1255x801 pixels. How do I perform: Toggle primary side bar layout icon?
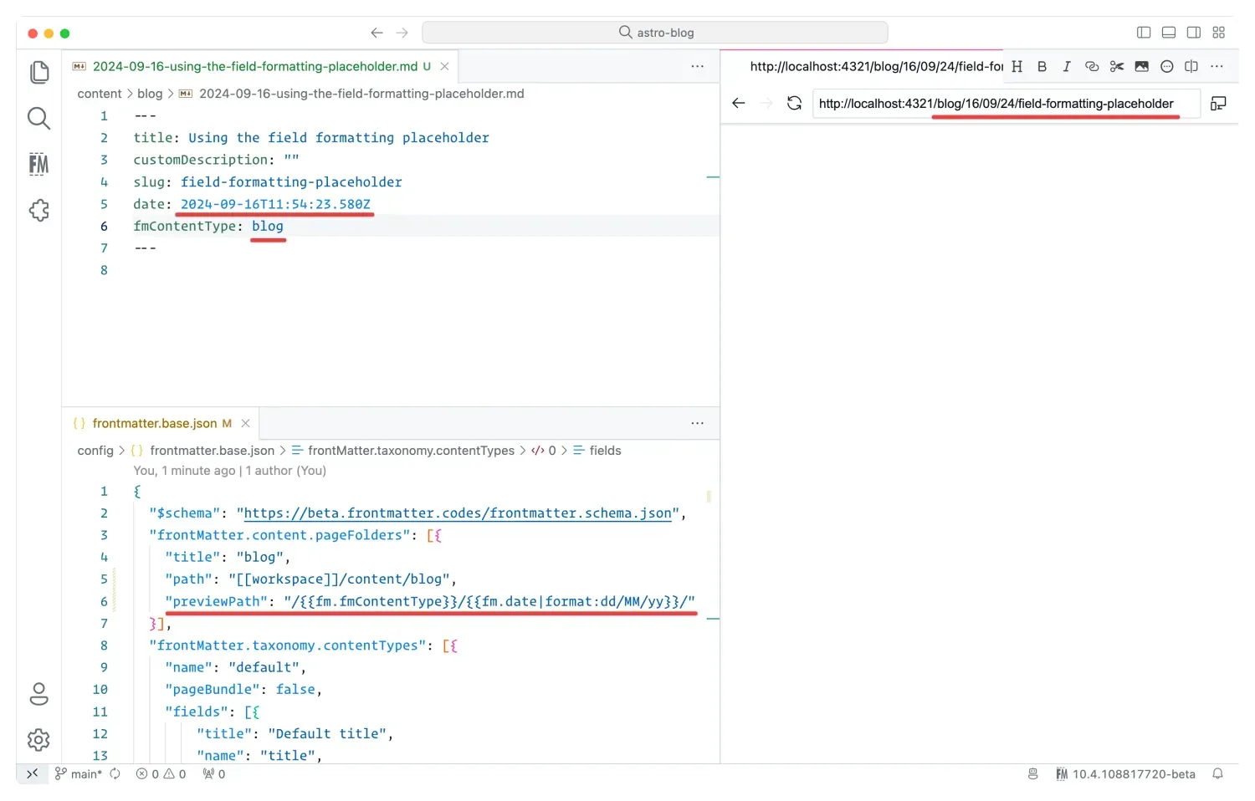[x=1144, y=33]
